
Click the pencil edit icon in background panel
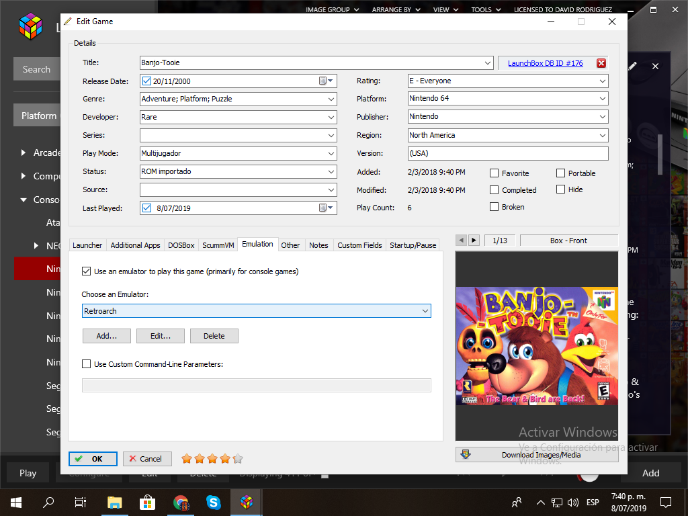(632, 67)
